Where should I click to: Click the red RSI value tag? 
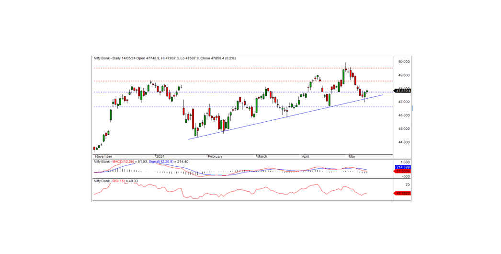pos(403,193)
